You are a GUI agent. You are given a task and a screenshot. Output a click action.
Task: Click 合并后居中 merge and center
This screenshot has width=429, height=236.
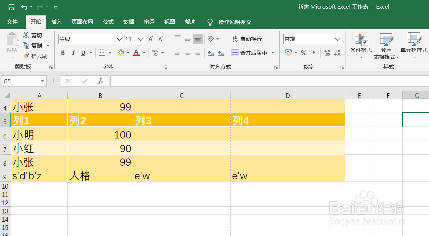click(x=250, y=53)
